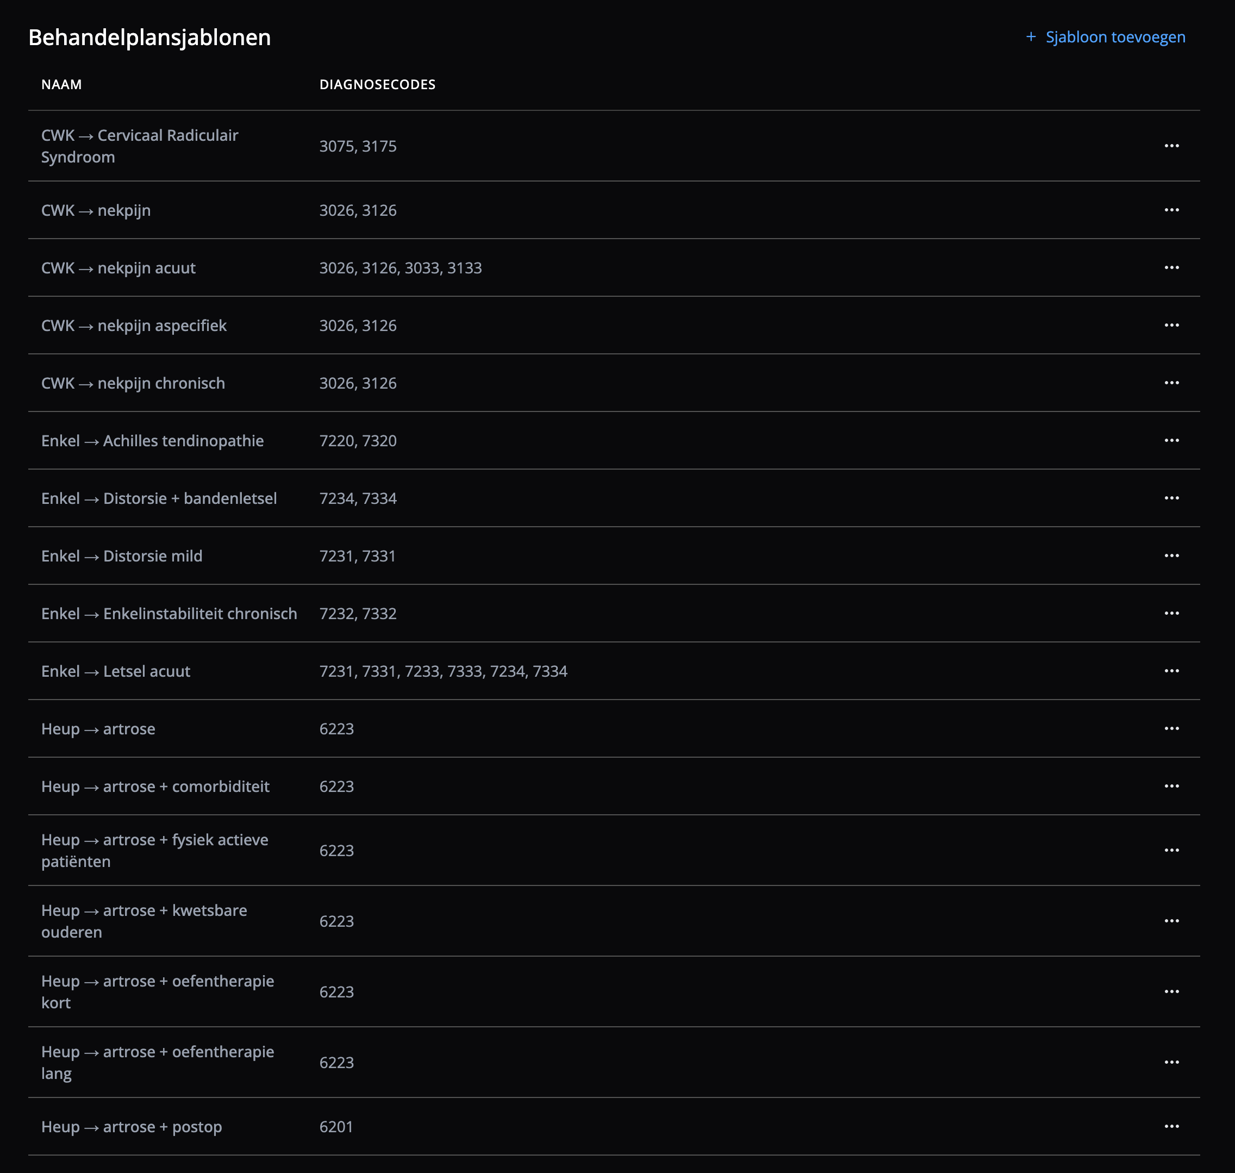Viewport: 1235px width, 1173px height.
Task: Click the plus icon beside Sjabloon toevoegen
Action: pos(1031,37)
